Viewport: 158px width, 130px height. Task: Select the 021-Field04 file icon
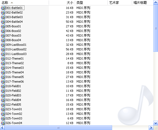point(3,100)
